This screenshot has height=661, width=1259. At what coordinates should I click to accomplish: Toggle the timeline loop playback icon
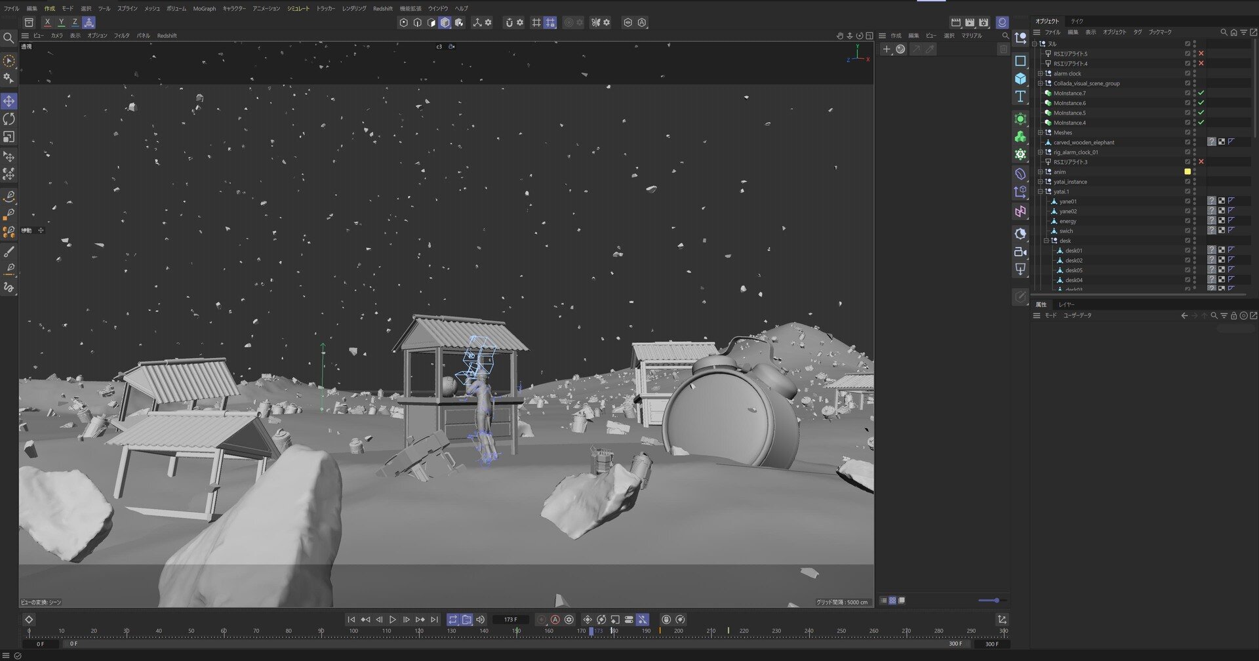(x=453, y=620)
